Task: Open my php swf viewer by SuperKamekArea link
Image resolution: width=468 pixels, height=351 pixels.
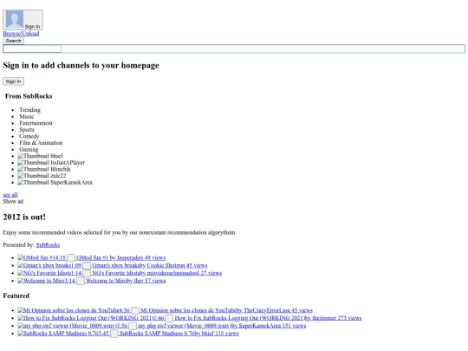Action: [222, 326]
